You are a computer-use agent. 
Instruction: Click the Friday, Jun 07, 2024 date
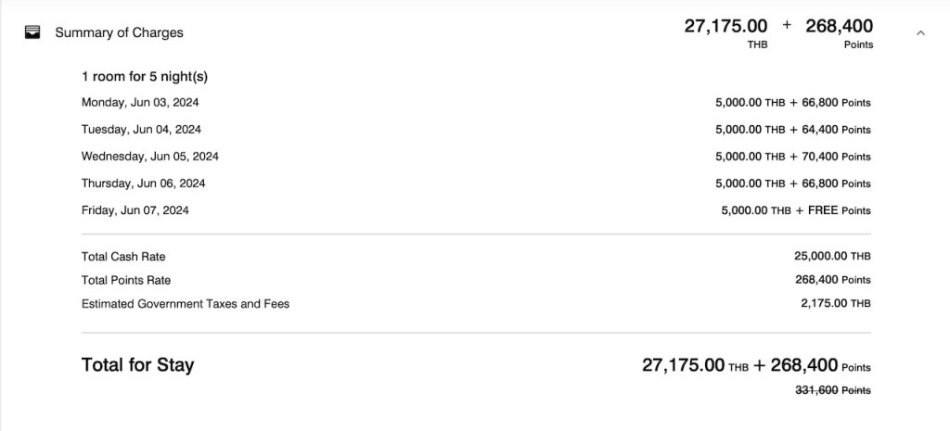tap(135, 210)
